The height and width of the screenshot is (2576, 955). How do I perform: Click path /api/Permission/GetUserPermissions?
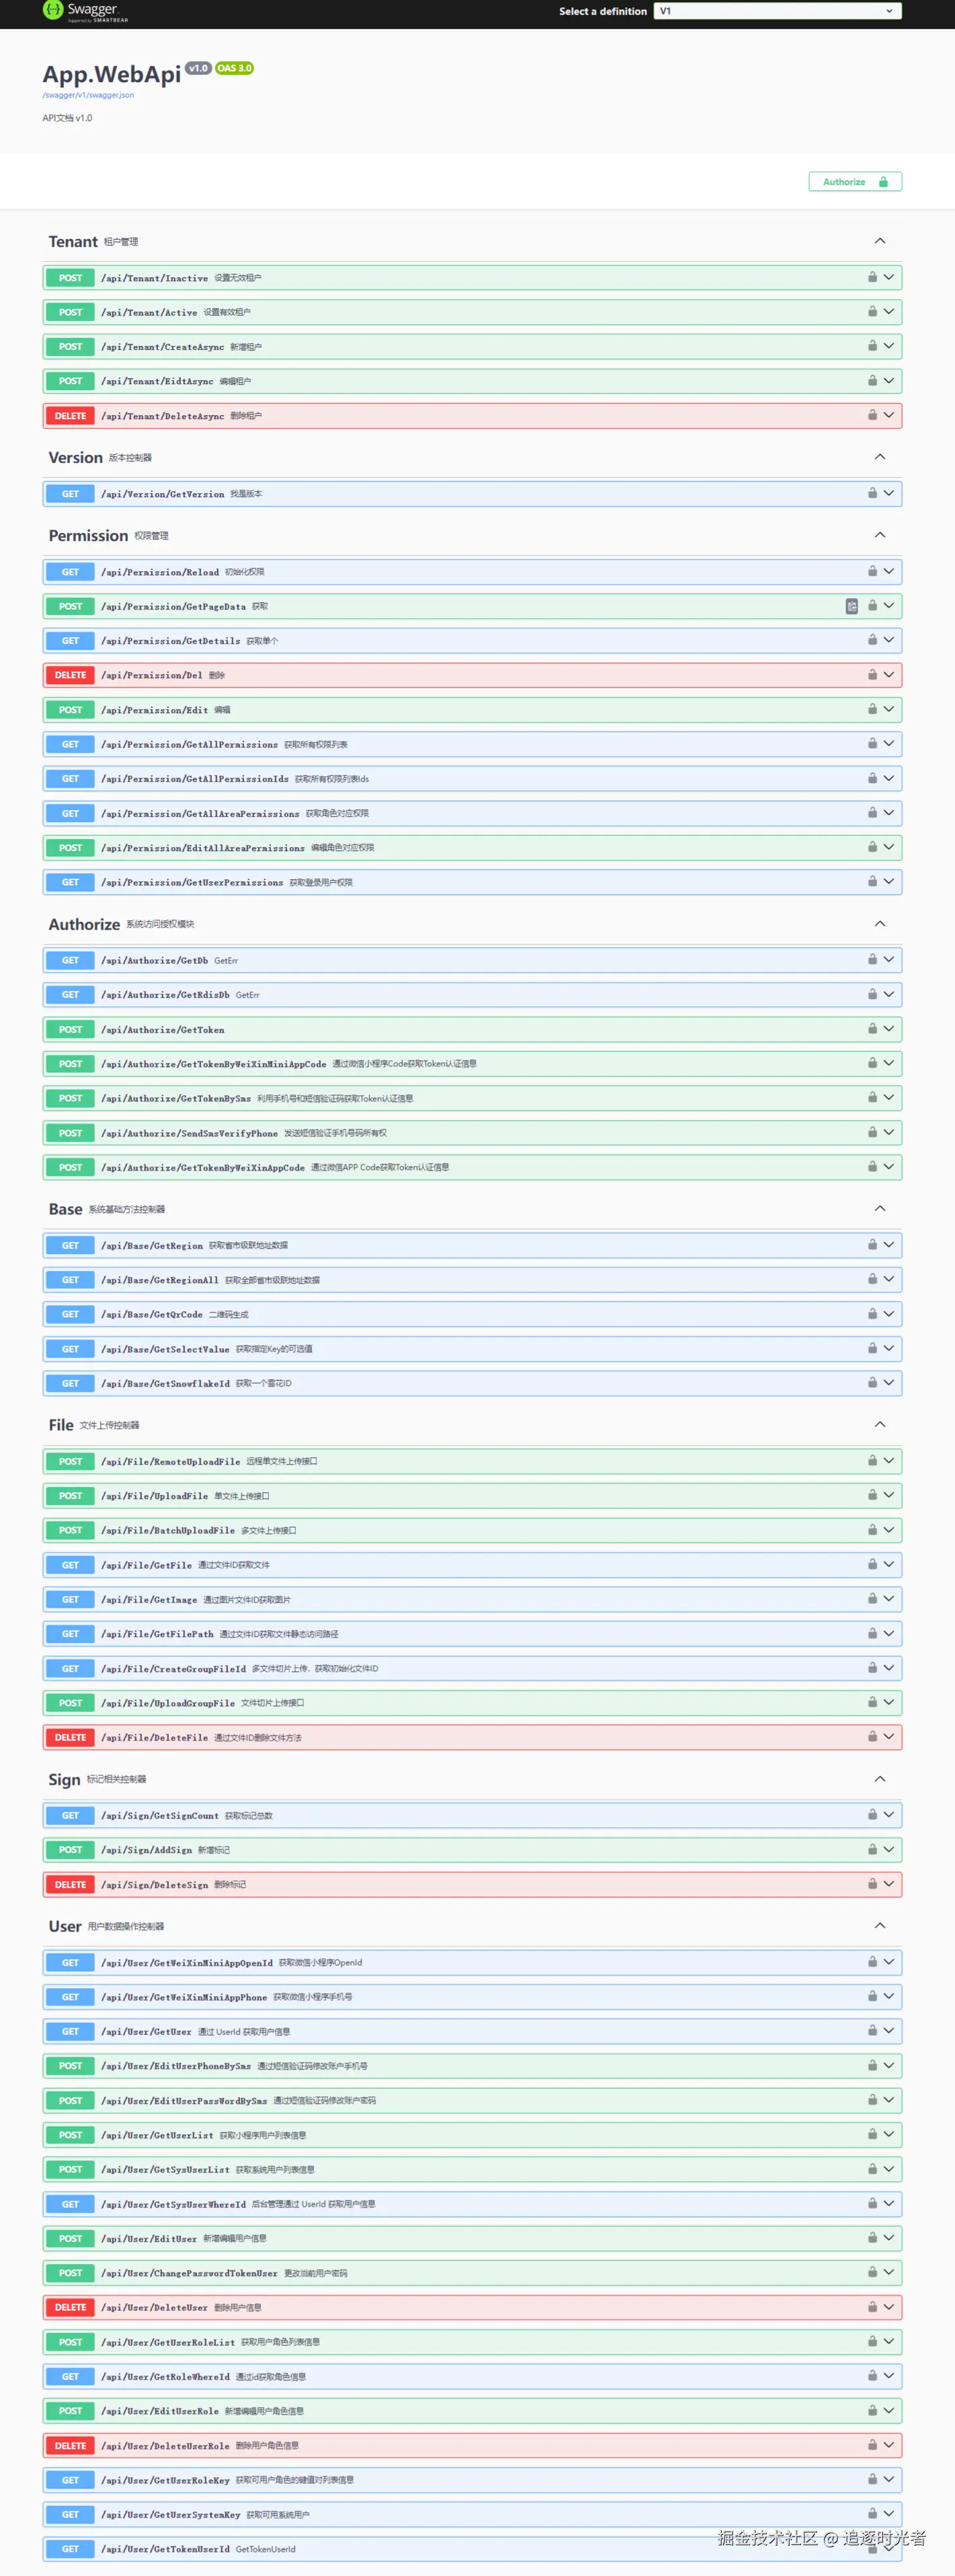pyautogui.click(x=192, y=882)
